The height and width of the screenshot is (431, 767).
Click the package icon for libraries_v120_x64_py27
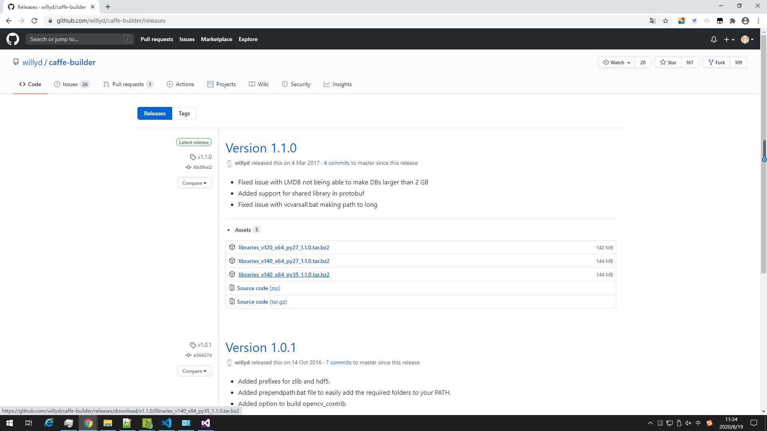(x=232, y=247)
